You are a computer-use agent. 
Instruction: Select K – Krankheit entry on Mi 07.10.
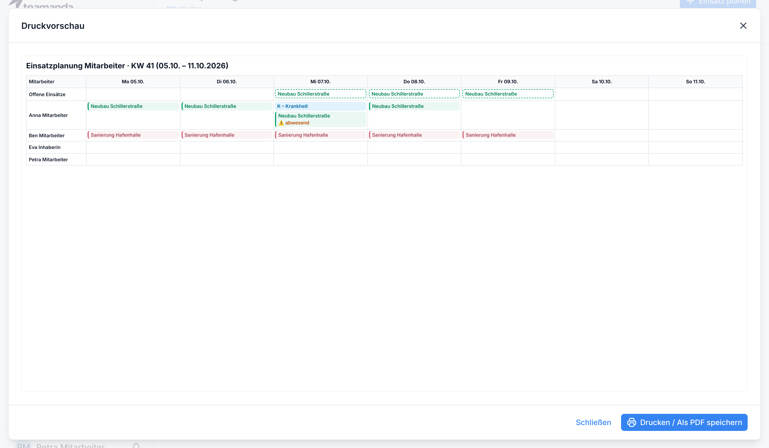coord(320,106)
